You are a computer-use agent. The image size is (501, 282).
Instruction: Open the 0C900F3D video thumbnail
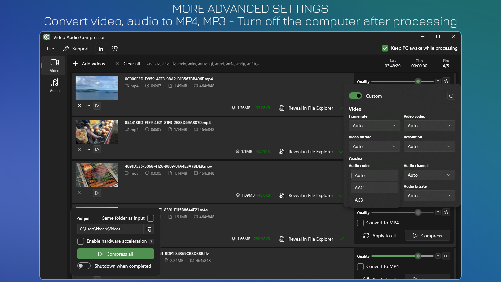pyautogui.click(x=97, y=88)
